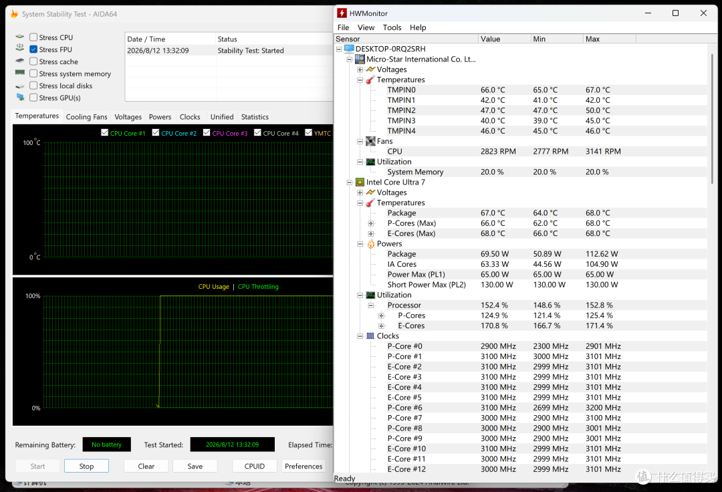
Task: Switch to the Statistics tab
Action: pos(255,117)
